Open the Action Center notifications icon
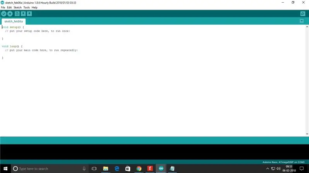The height and width of the screenshot is (173, 309). (x=302, y=168)
